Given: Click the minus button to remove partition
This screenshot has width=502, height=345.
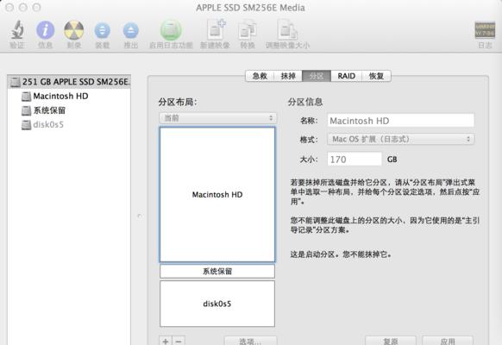Looking at the screenshot, I should tap(179, 341).
